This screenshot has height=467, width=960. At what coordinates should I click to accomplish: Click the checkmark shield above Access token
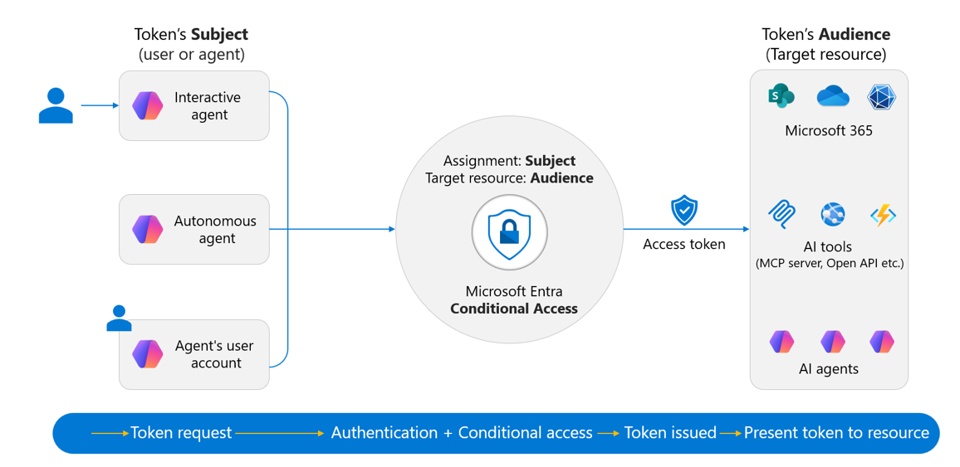tap(684, 211)
